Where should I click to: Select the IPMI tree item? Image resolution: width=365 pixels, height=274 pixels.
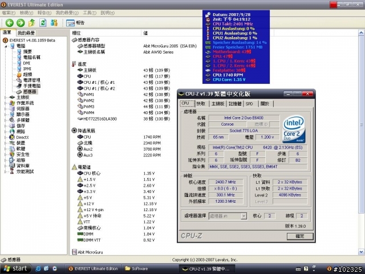[x=27, y=68]
